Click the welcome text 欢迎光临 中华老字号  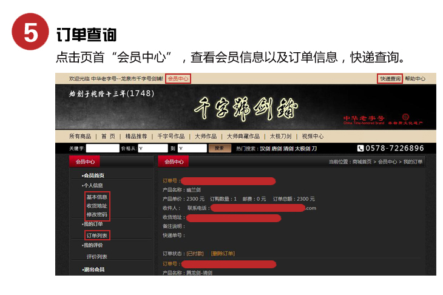(x=116, y=78)
